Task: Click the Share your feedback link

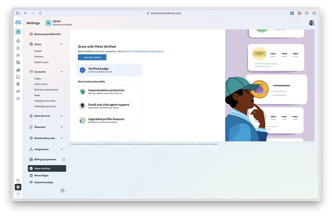Action: click(x=208, y=144)
